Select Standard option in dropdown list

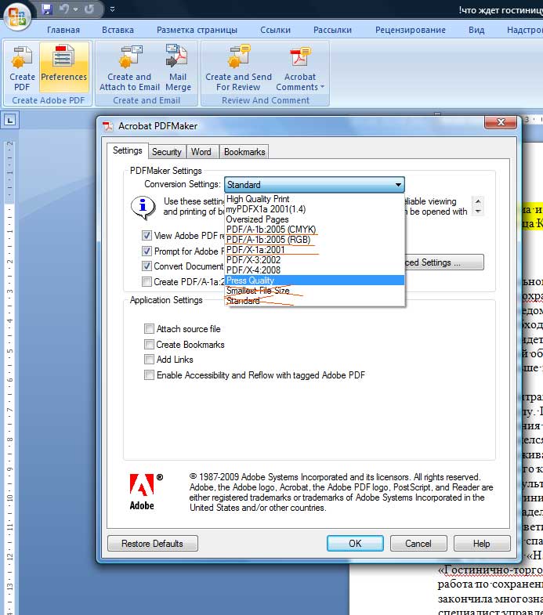coord(315,301)
